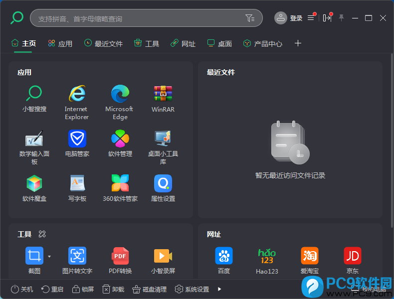Click the 重启 restart button

(52, 289)
